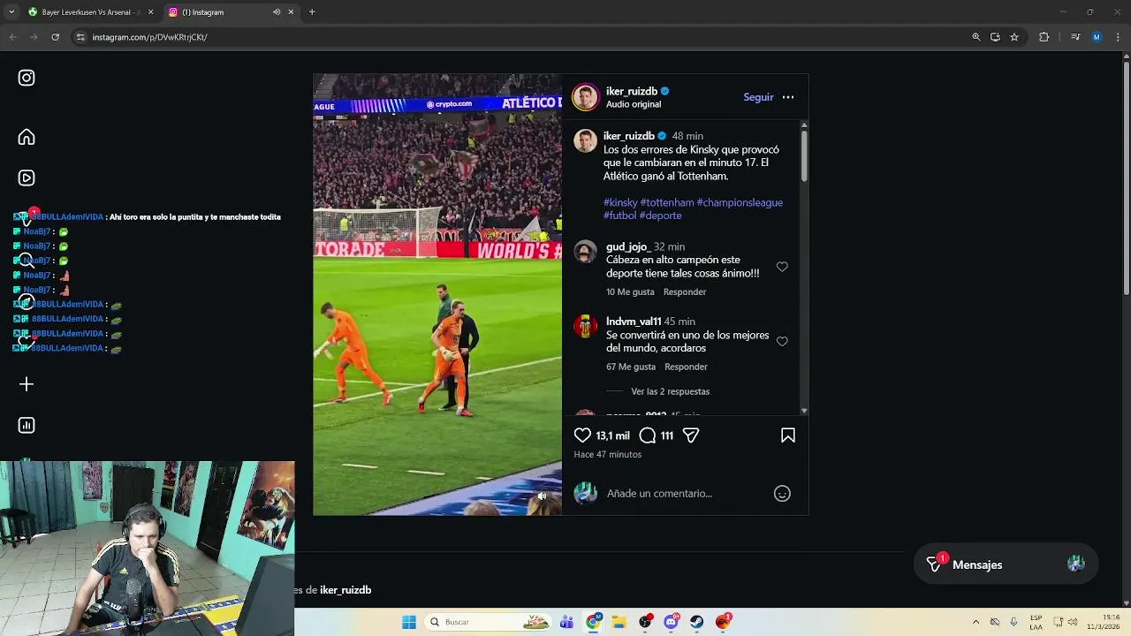
Task: Open iker_ruizdb profile from the post header
Action: 632,91
